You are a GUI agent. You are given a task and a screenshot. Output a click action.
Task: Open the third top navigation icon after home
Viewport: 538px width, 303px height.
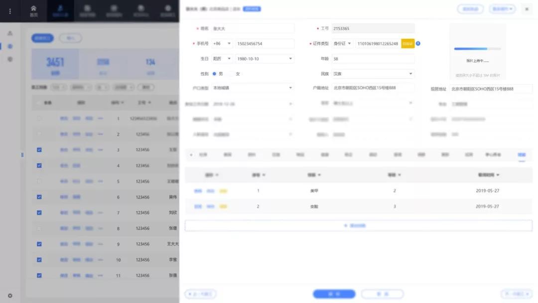(87, 11)
